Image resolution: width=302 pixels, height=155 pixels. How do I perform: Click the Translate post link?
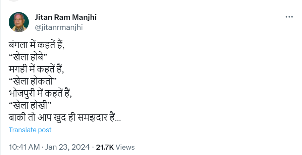30,130
